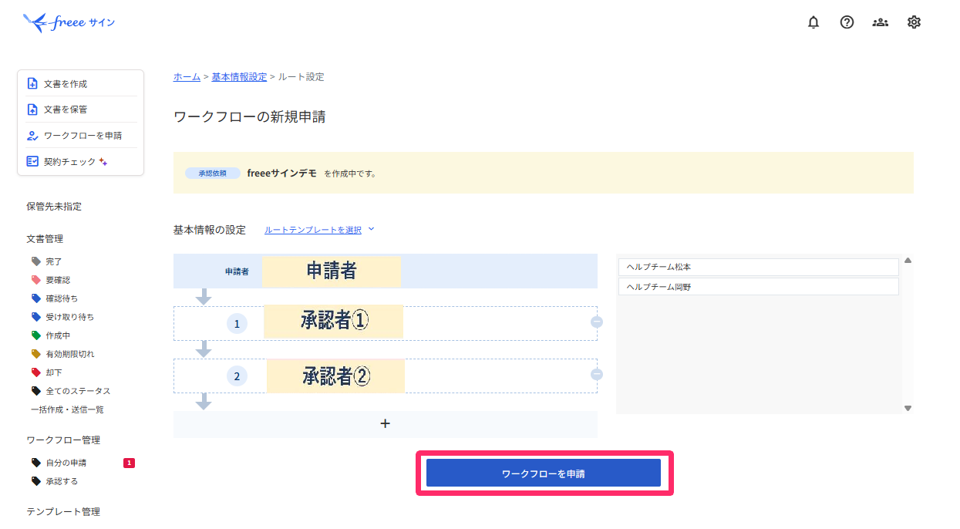Viewport: 960px width, 529px height.
Task: Show 却下 documents
Action: pos(53,372)
